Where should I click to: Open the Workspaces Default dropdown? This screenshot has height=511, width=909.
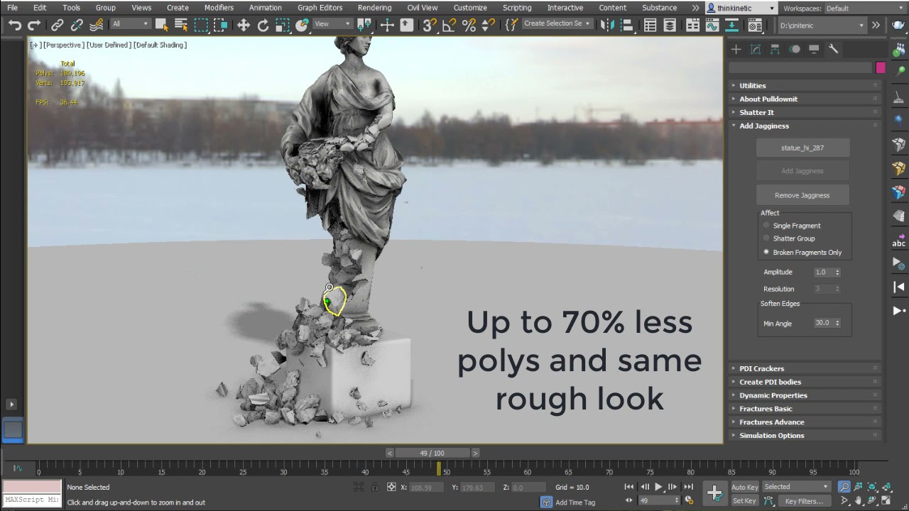tap(862, 9)
